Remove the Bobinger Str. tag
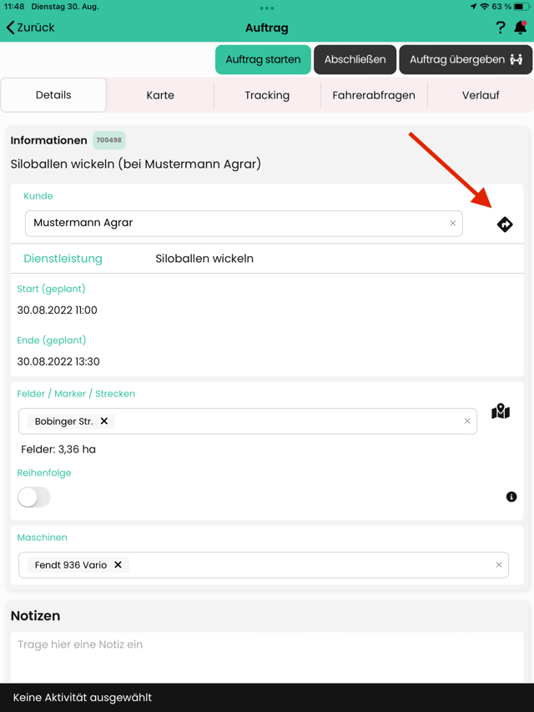This screenshot has width=534, height=712. [104, 421]
